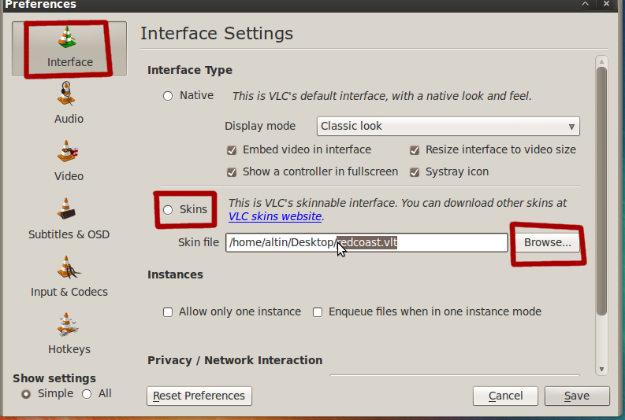This screenshot has height=420, width=625.
Task: Select the Skins interface radio button
Action: click(x=168, y=209)
